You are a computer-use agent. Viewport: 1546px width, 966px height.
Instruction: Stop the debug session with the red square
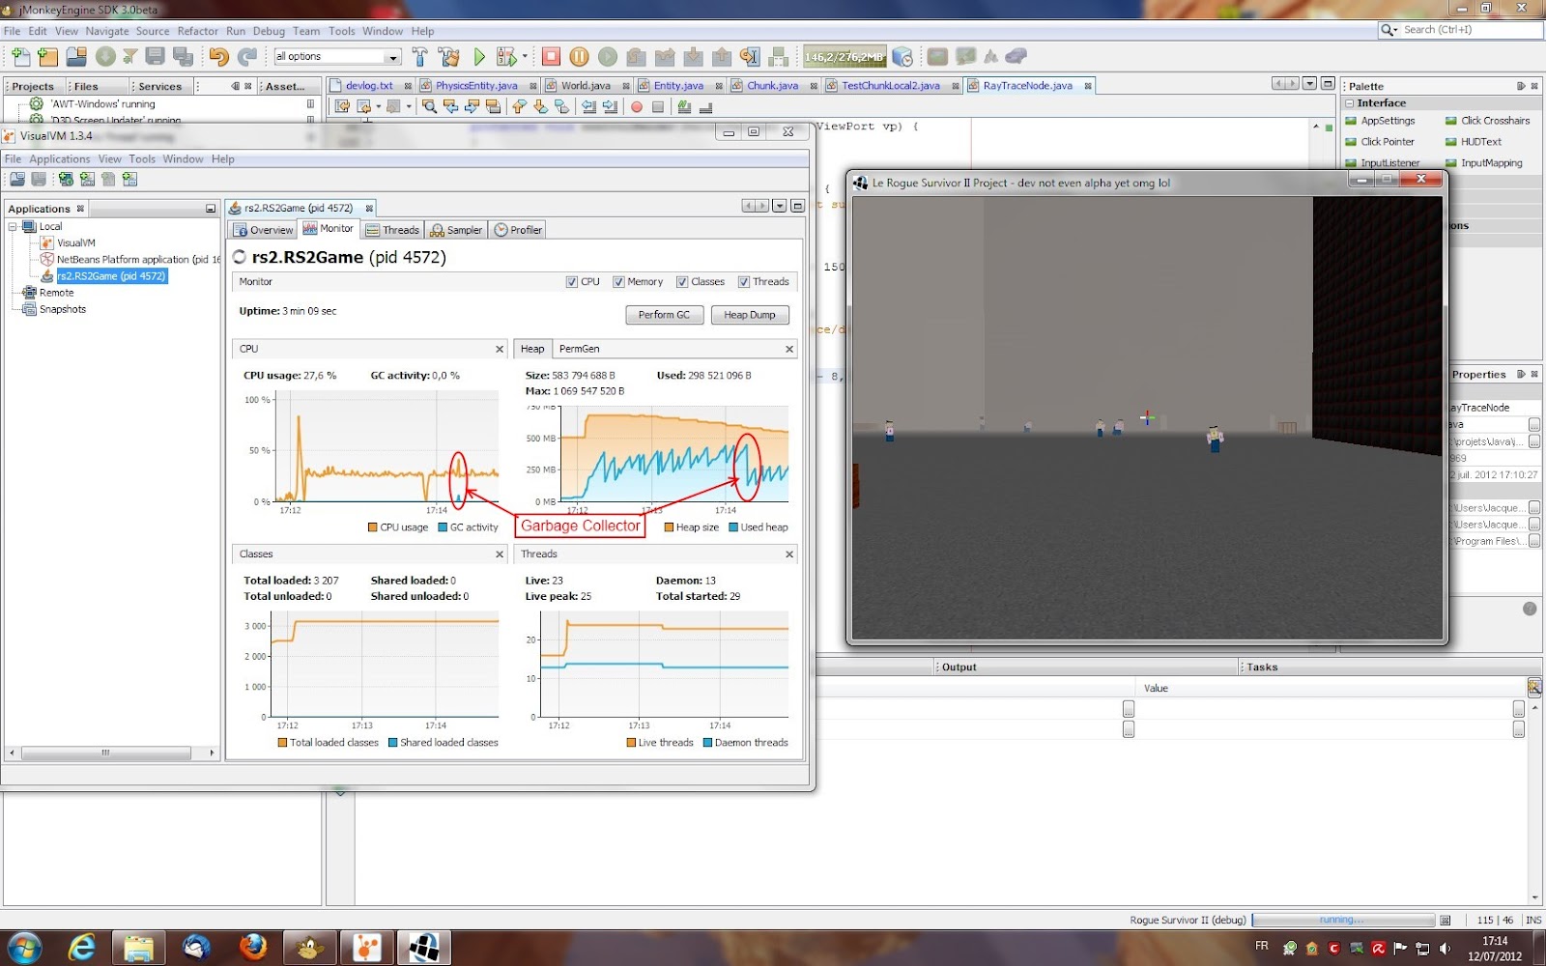click(x=551, y=57)
